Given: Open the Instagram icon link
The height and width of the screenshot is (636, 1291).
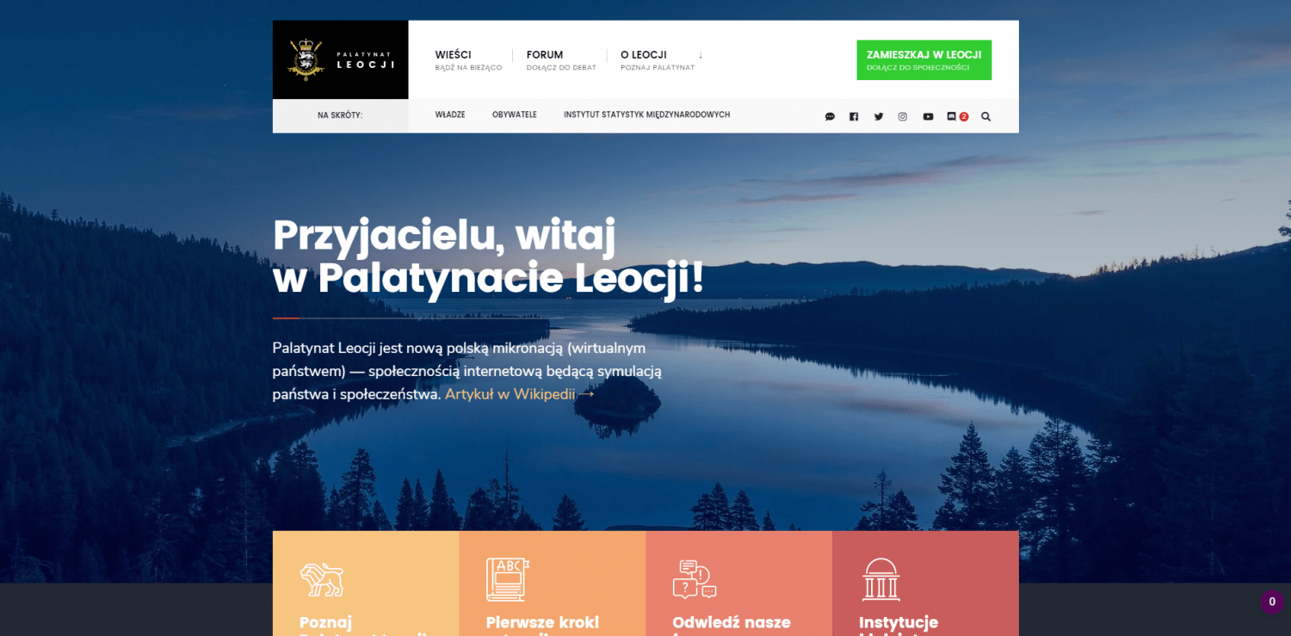Looking at the screenshot, I should tap(903, 116).
